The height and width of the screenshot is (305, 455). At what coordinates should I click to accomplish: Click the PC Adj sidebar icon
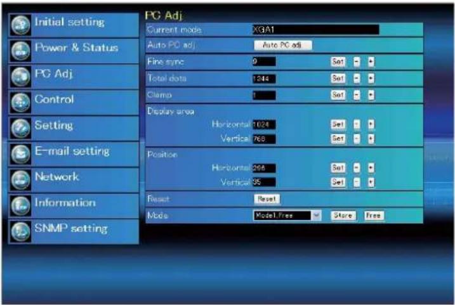20,77
